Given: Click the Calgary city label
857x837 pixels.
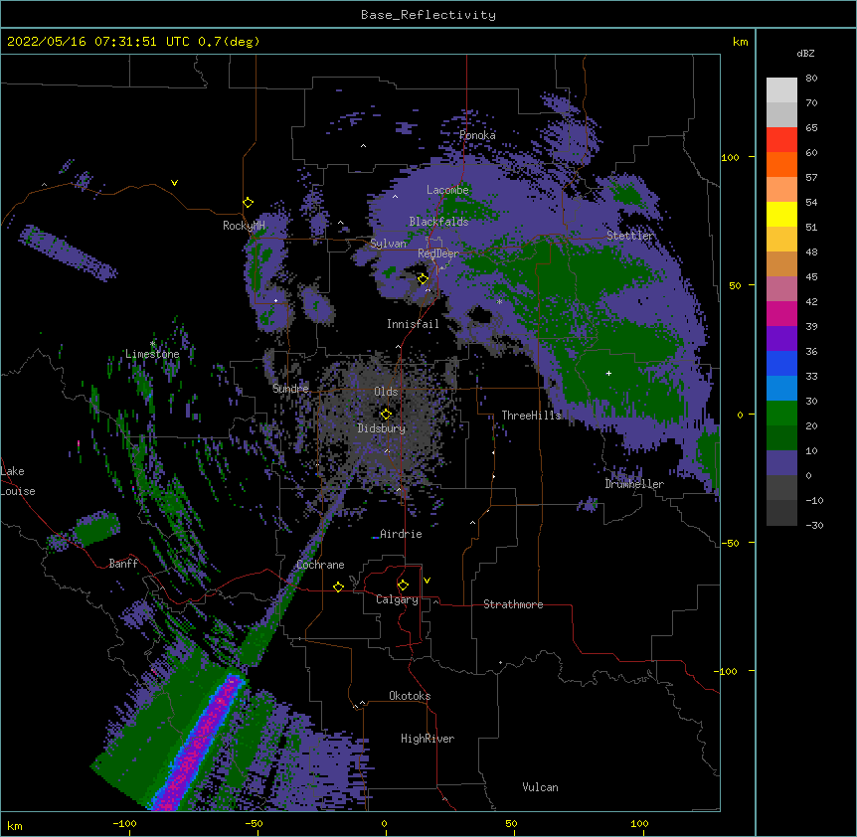Looking at the screenshot, I should pos(397,599).
